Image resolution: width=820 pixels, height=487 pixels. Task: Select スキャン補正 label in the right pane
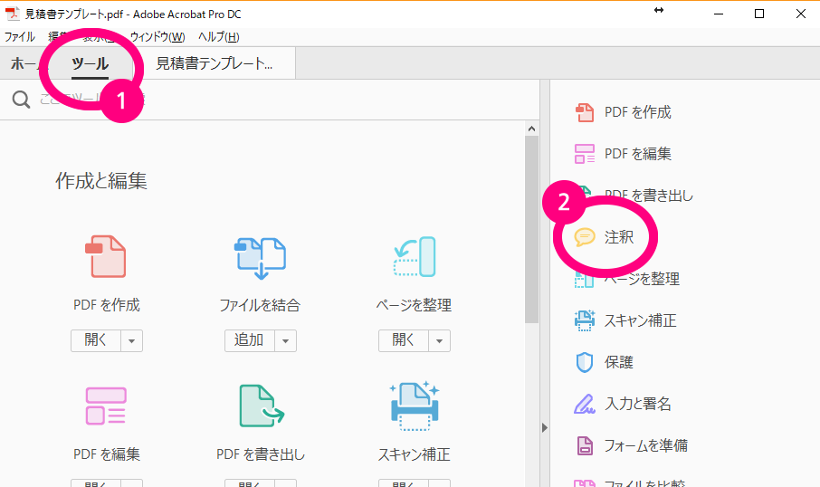641,320
